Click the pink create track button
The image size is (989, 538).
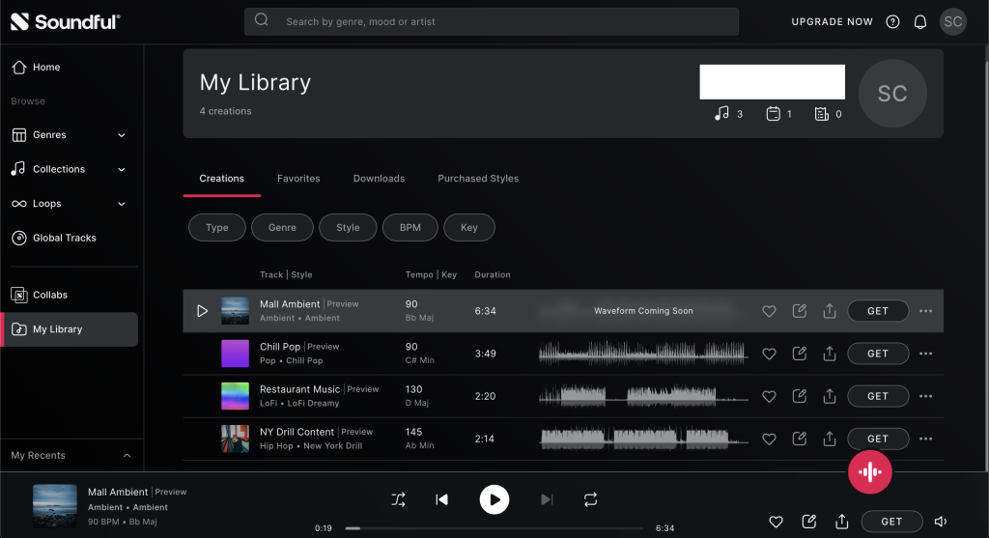pos(870,471)
